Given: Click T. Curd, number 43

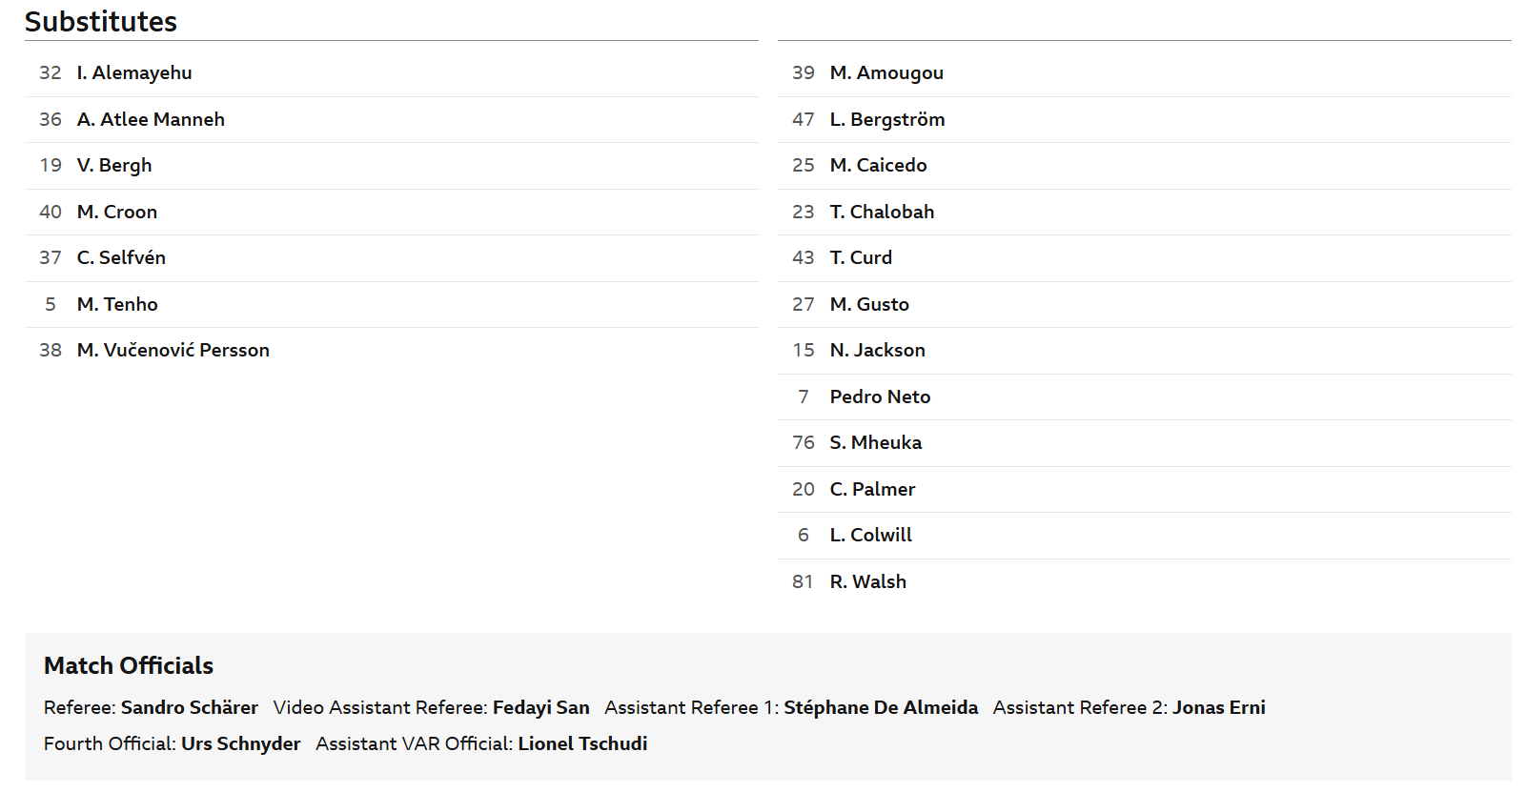Looking at the screenshot, I should 861,257.
